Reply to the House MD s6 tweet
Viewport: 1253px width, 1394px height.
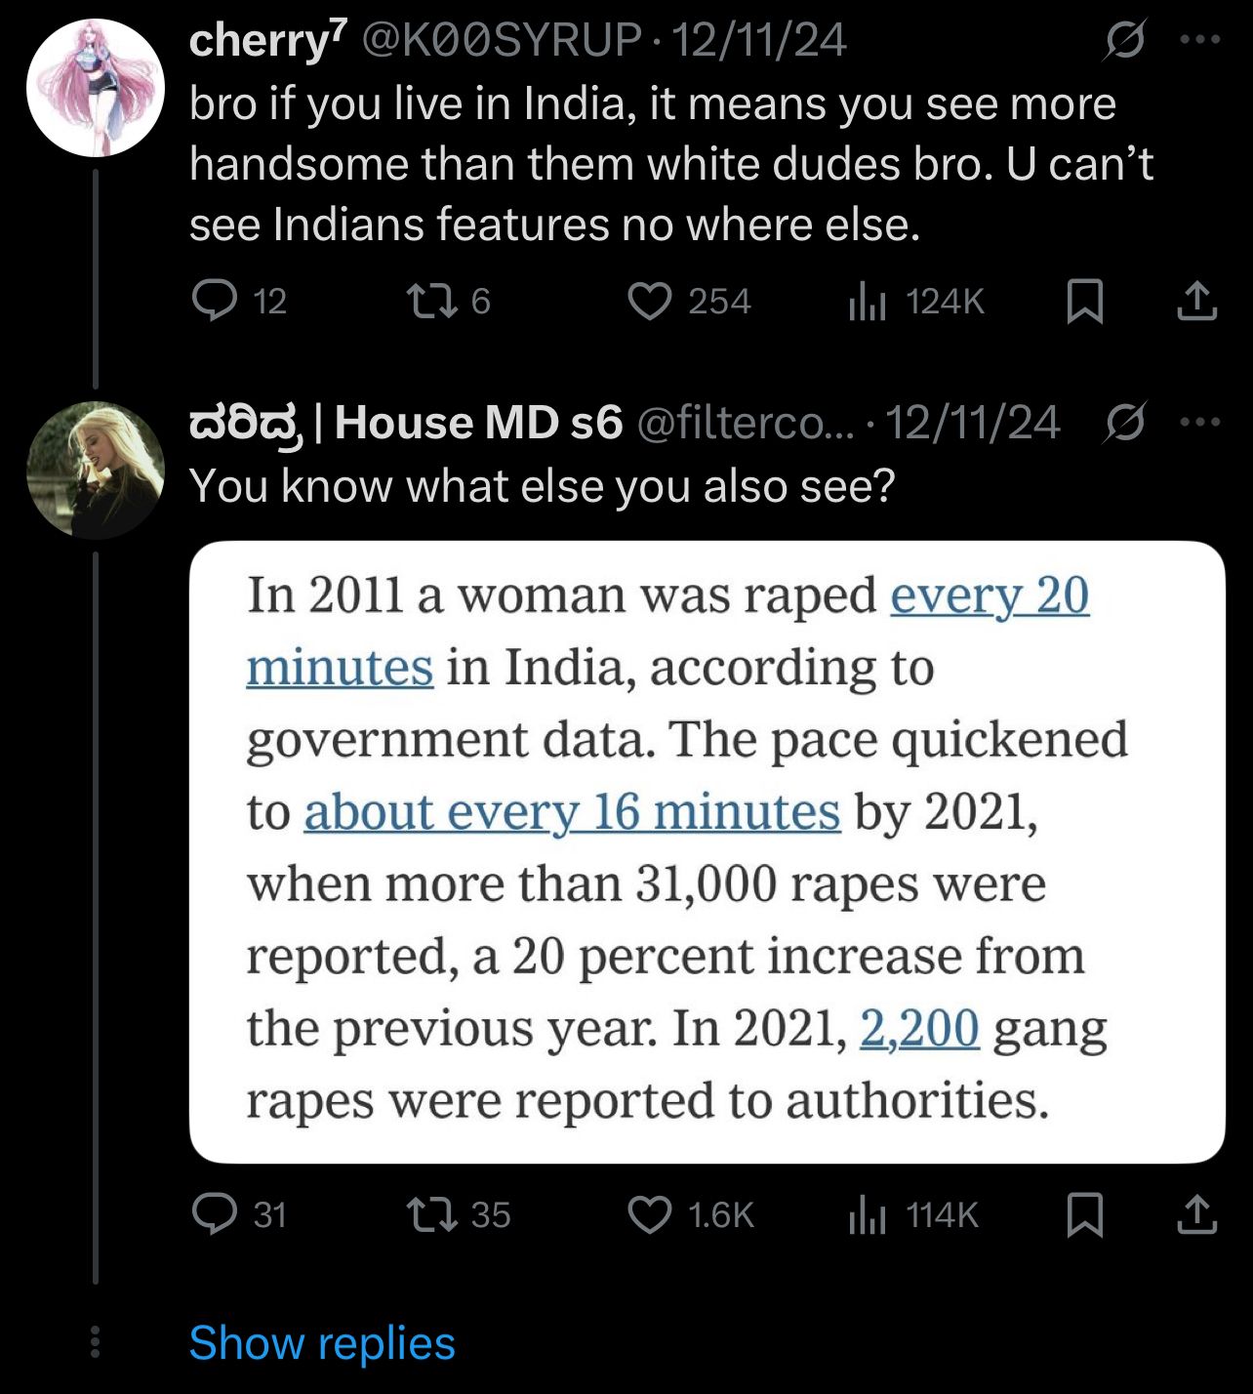click(x=215, y=1214)
